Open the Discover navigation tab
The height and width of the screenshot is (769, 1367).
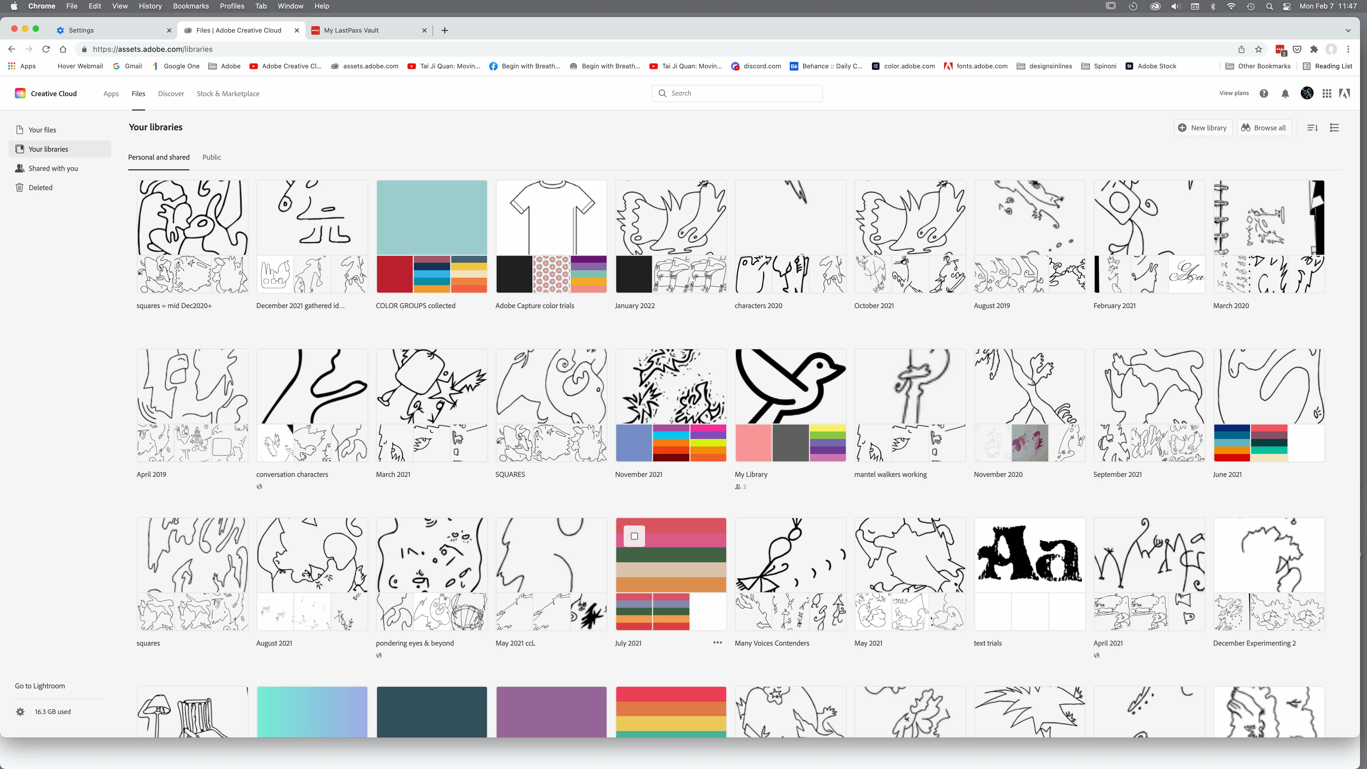point(171,93)
